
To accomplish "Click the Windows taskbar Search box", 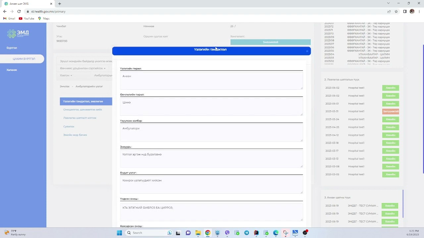I will tap(149, 233).
